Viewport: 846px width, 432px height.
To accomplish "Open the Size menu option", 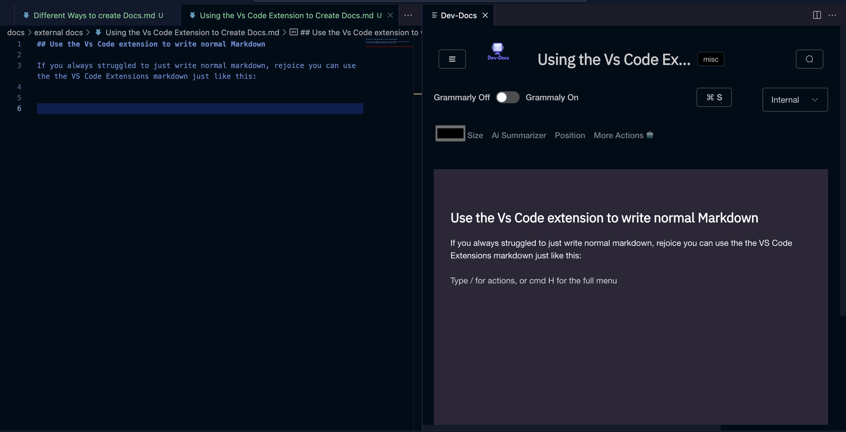I will (475, 135).
